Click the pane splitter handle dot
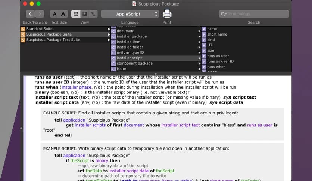The image size is (312, 181). pyautogui.click(x=156, y=74)
